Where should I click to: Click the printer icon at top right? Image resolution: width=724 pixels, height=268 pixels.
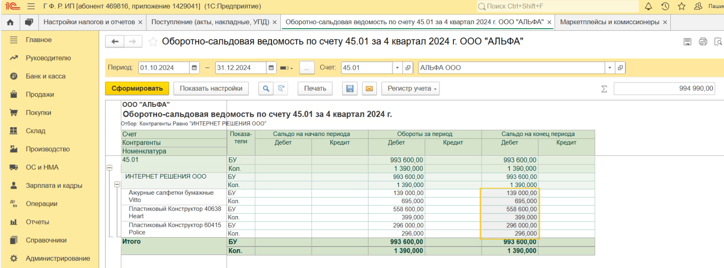(703, 42)
